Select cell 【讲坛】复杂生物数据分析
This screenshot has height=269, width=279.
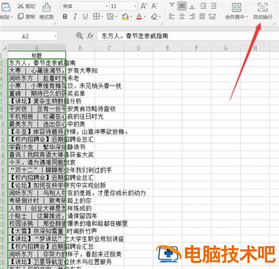[x=37, y=101]
